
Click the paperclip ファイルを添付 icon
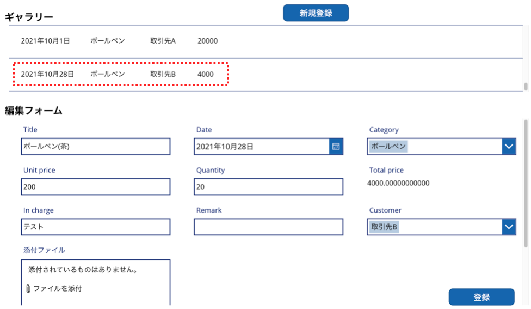tap(28, 289)
